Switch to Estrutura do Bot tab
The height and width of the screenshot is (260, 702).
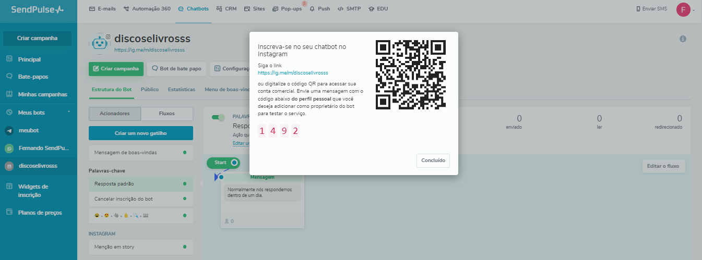[x=112, y=90]
